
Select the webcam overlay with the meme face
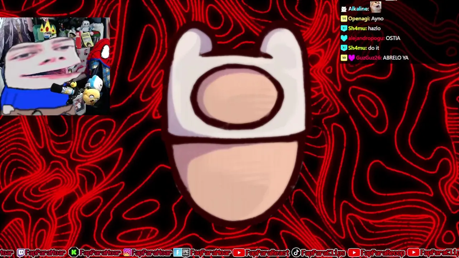[x=55, y=66]
